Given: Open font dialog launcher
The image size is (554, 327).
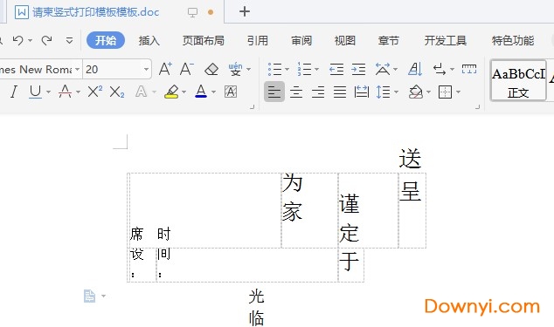Looking at the screenshot, I should (252, 106).
